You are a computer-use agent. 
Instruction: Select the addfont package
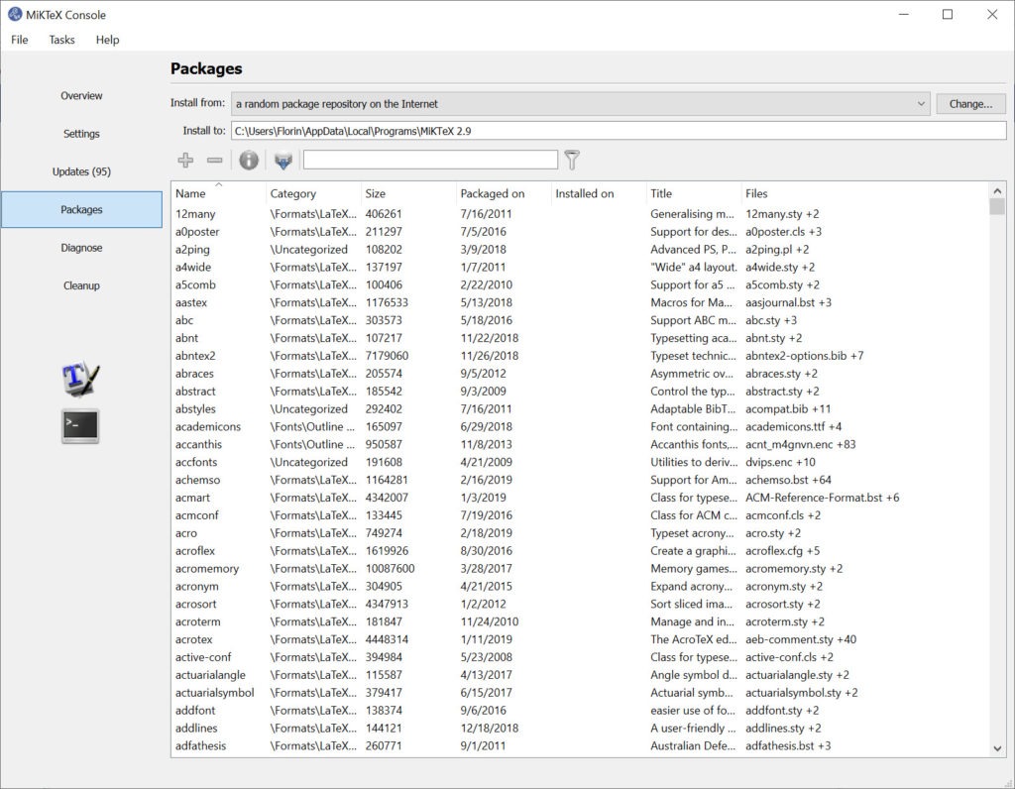coord(195,710)
